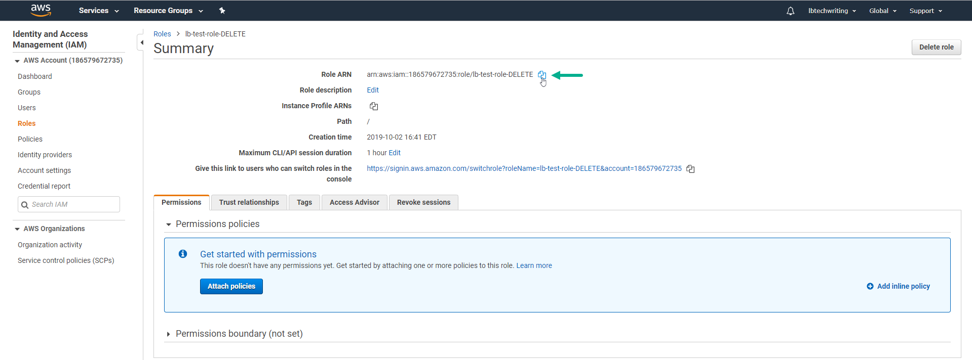Switch to the Trust relationships tab

[x=249, y=202]
